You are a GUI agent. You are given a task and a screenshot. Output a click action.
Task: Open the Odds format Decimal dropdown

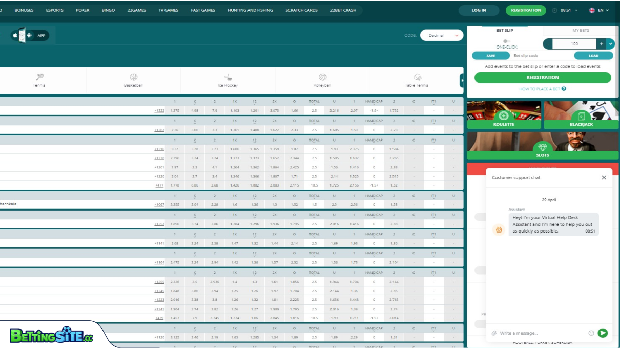point(441,35)
